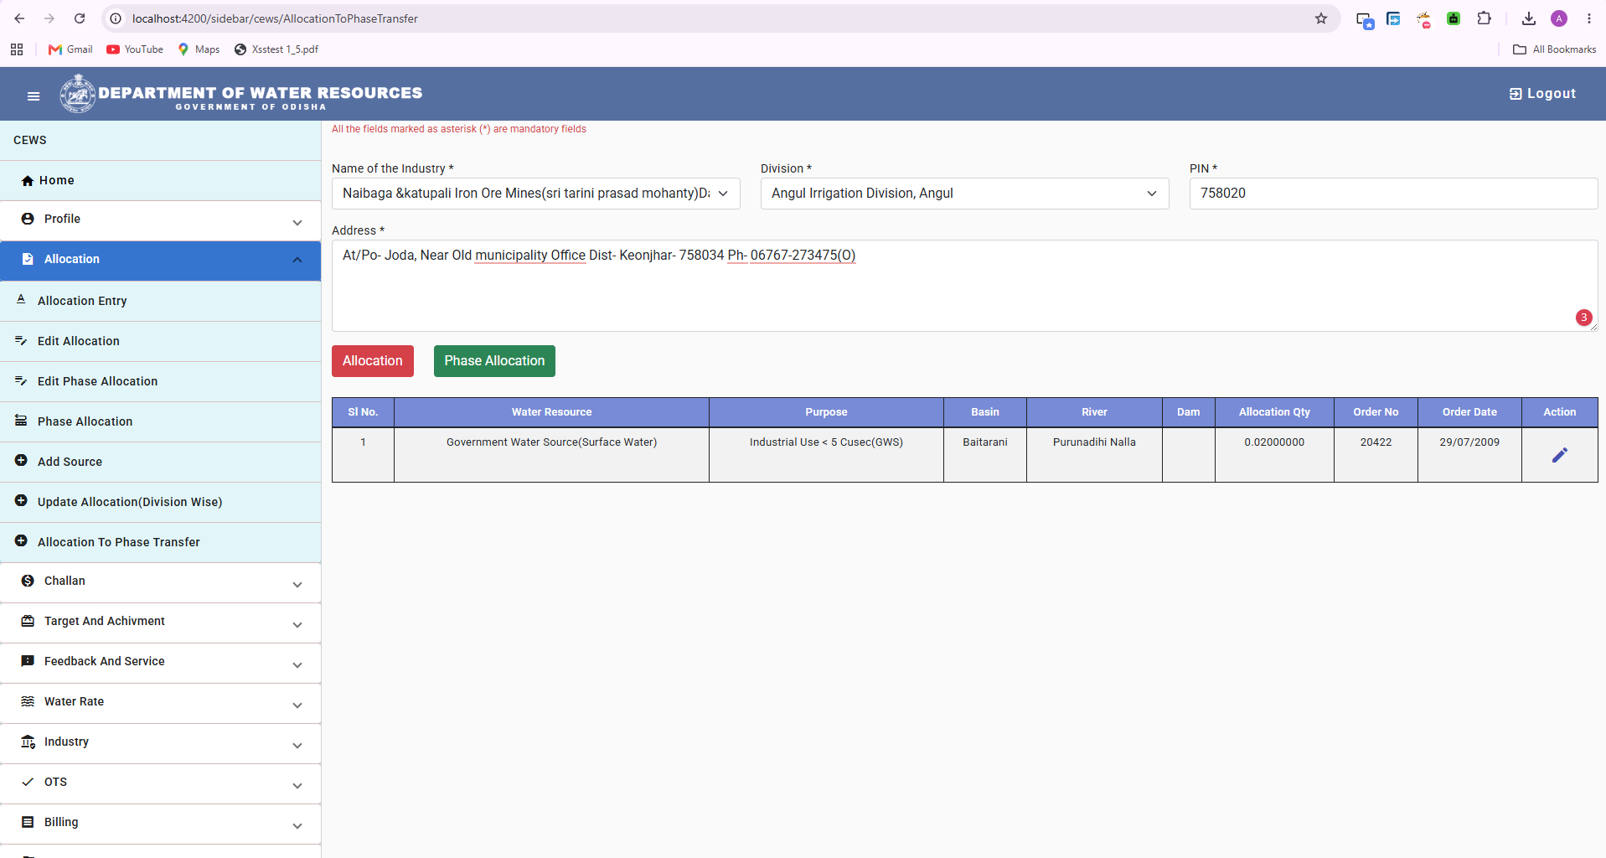Select Edit Phase Allocation menu item
This screenshot has height=858, width=1606.
[161, 381]
